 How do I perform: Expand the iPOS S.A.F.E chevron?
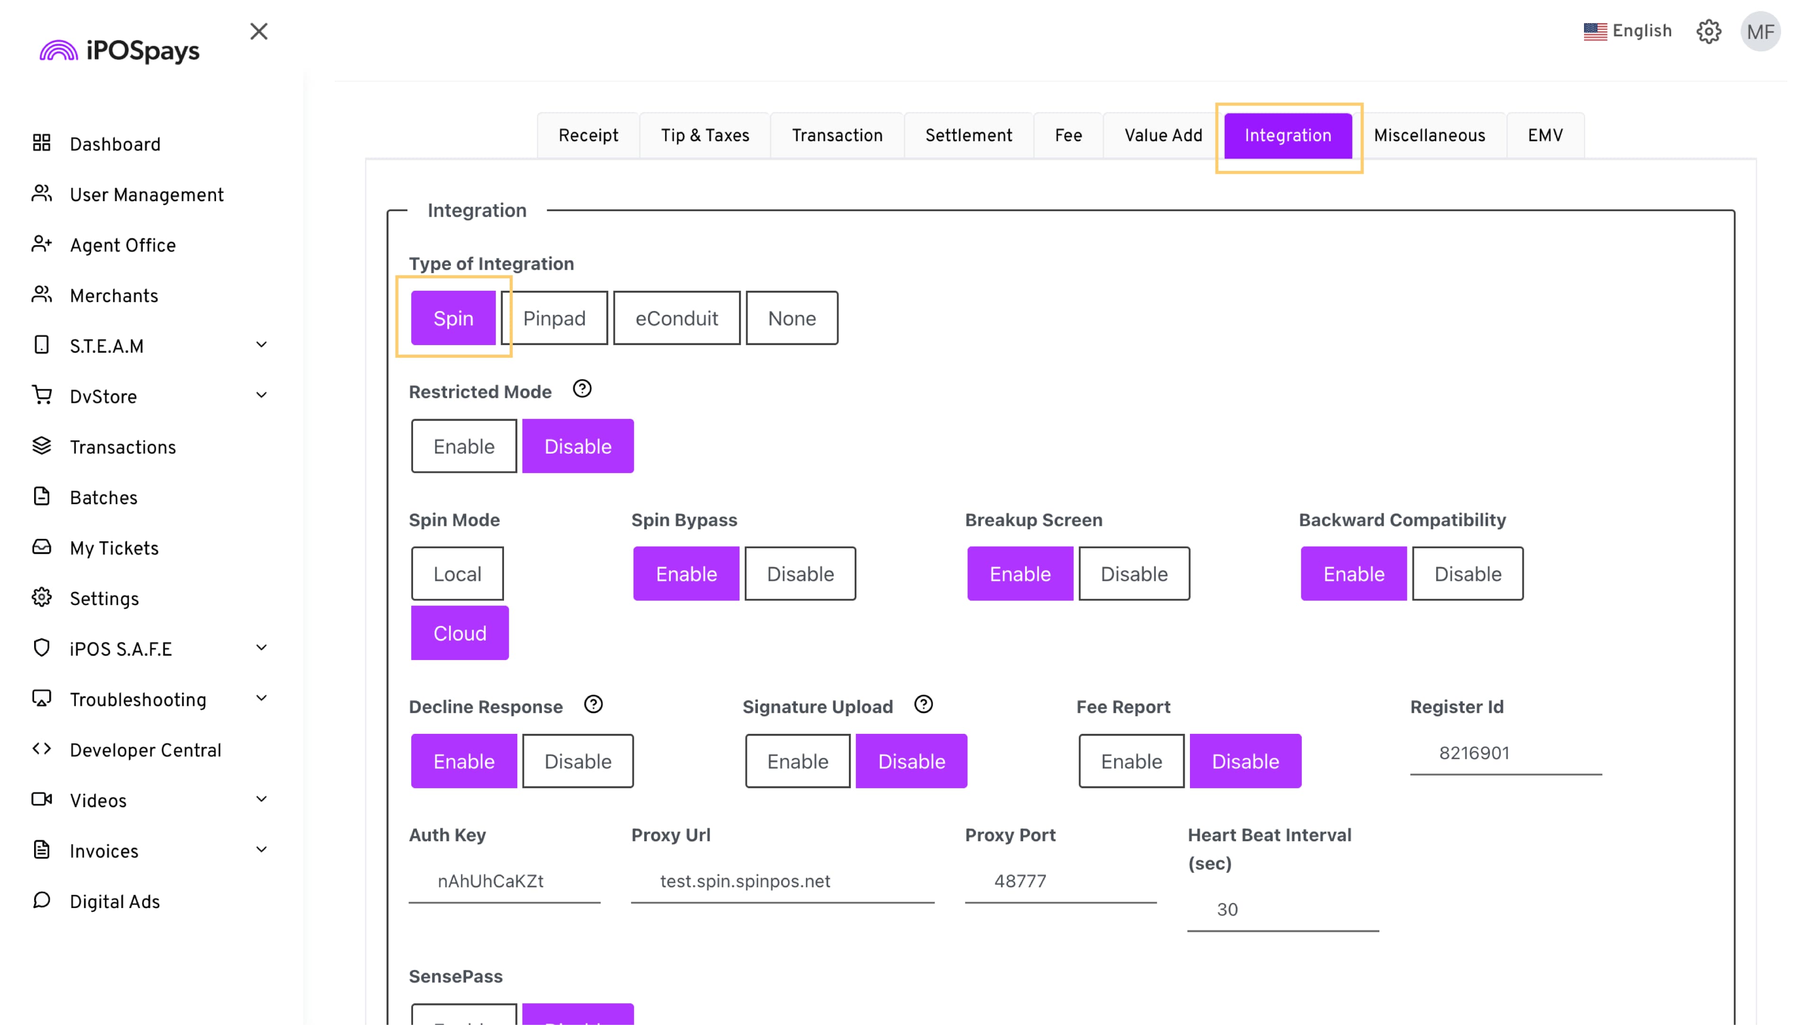pos(261,647)
